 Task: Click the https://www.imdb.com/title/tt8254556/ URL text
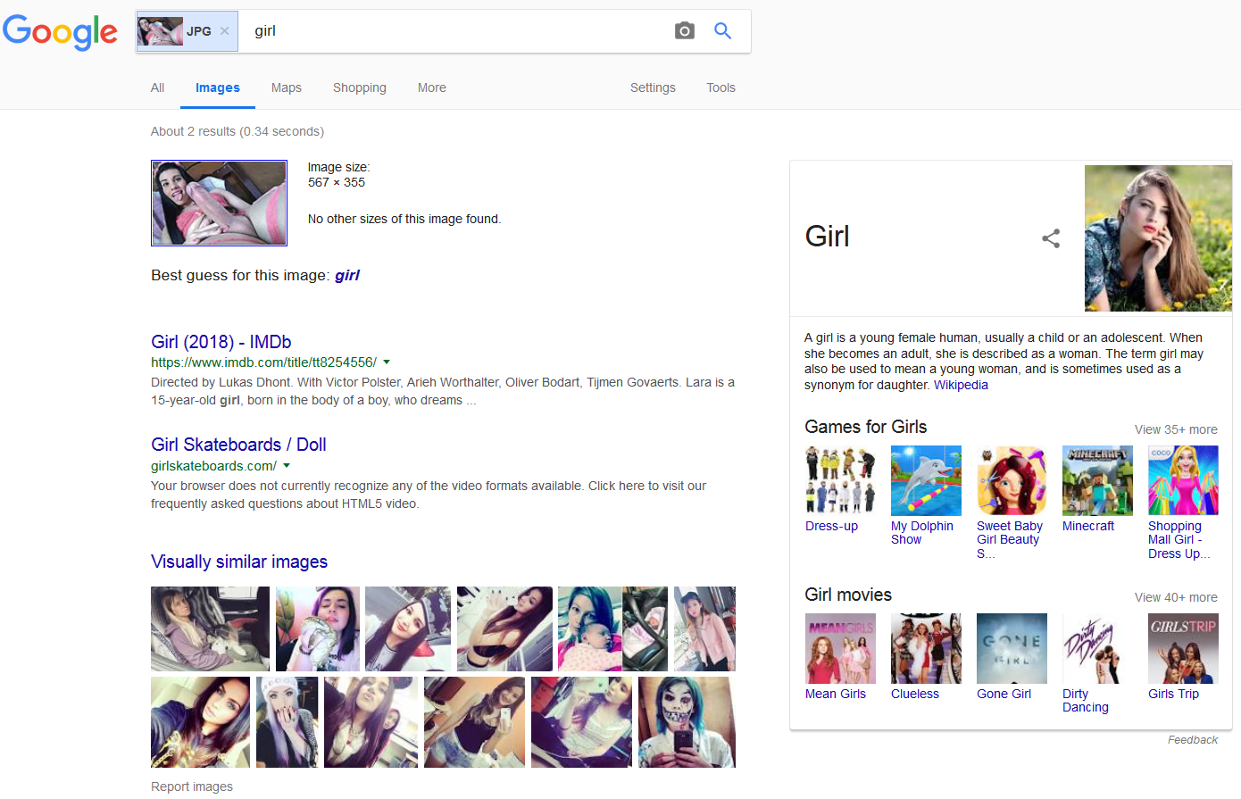(x=263, y=362)
